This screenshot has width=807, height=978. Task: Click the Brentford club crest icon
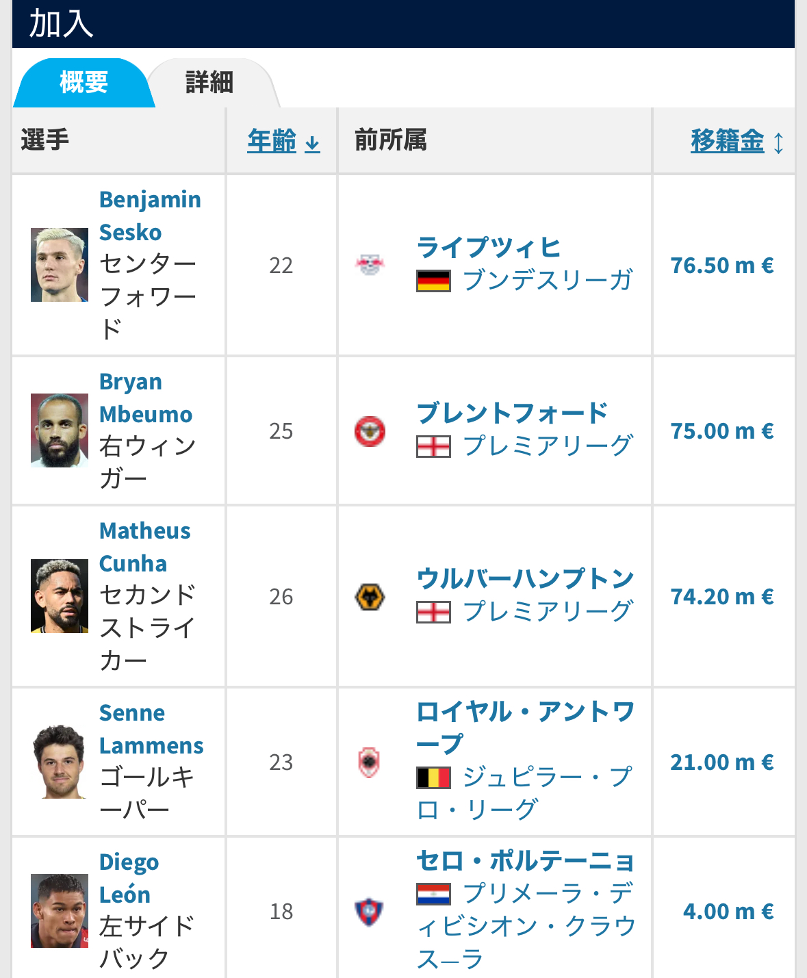coord(370,430)
